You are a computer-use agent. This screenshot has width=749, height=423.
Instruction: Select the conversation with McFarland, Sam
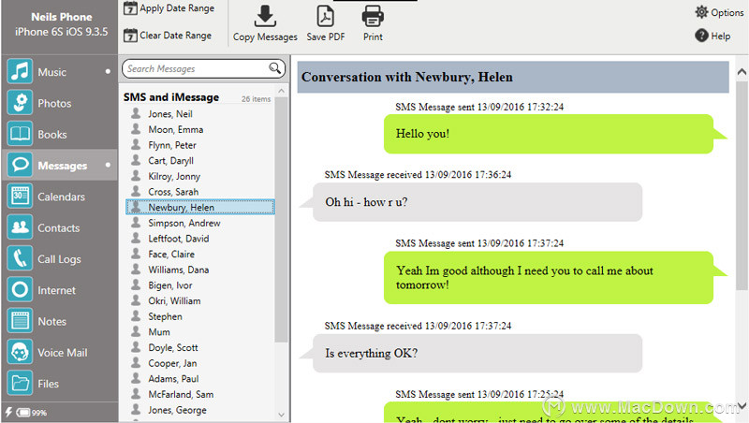(200, 394)
